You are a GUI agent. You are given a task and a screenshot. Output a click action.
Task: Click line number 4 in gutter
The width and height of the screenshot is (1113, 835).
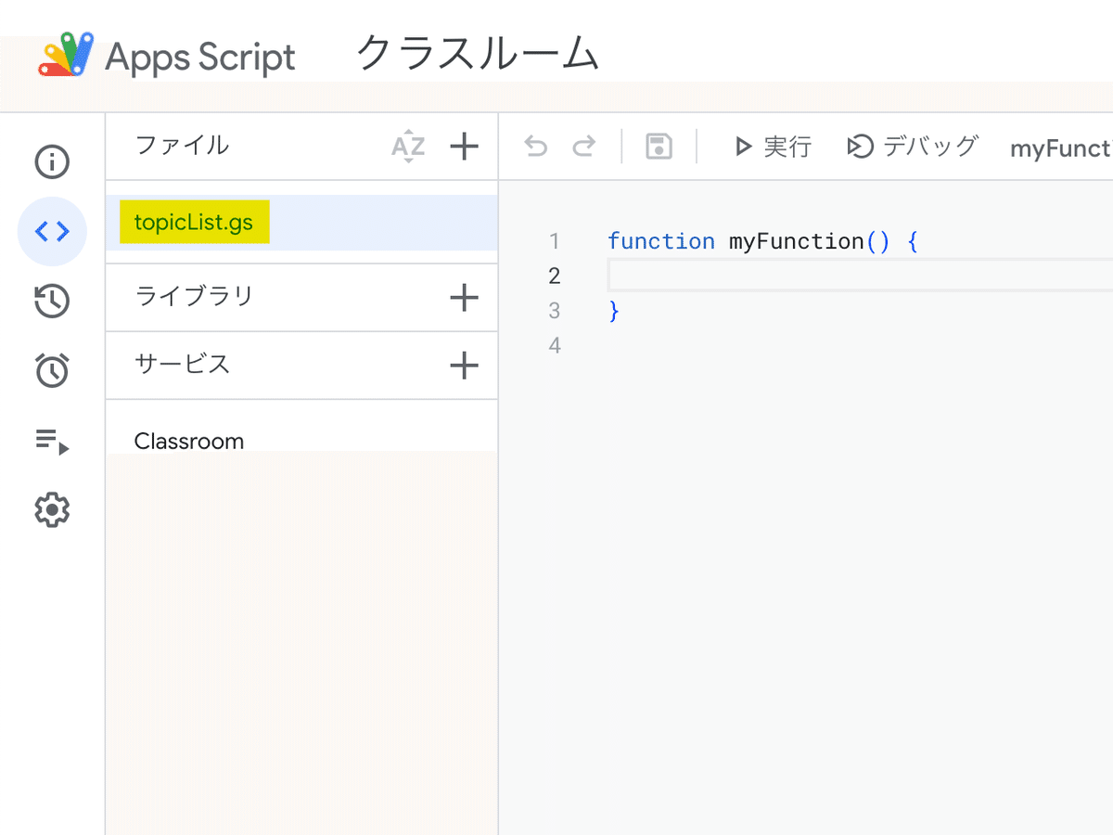pyautogui.click(x=555, y=346)
